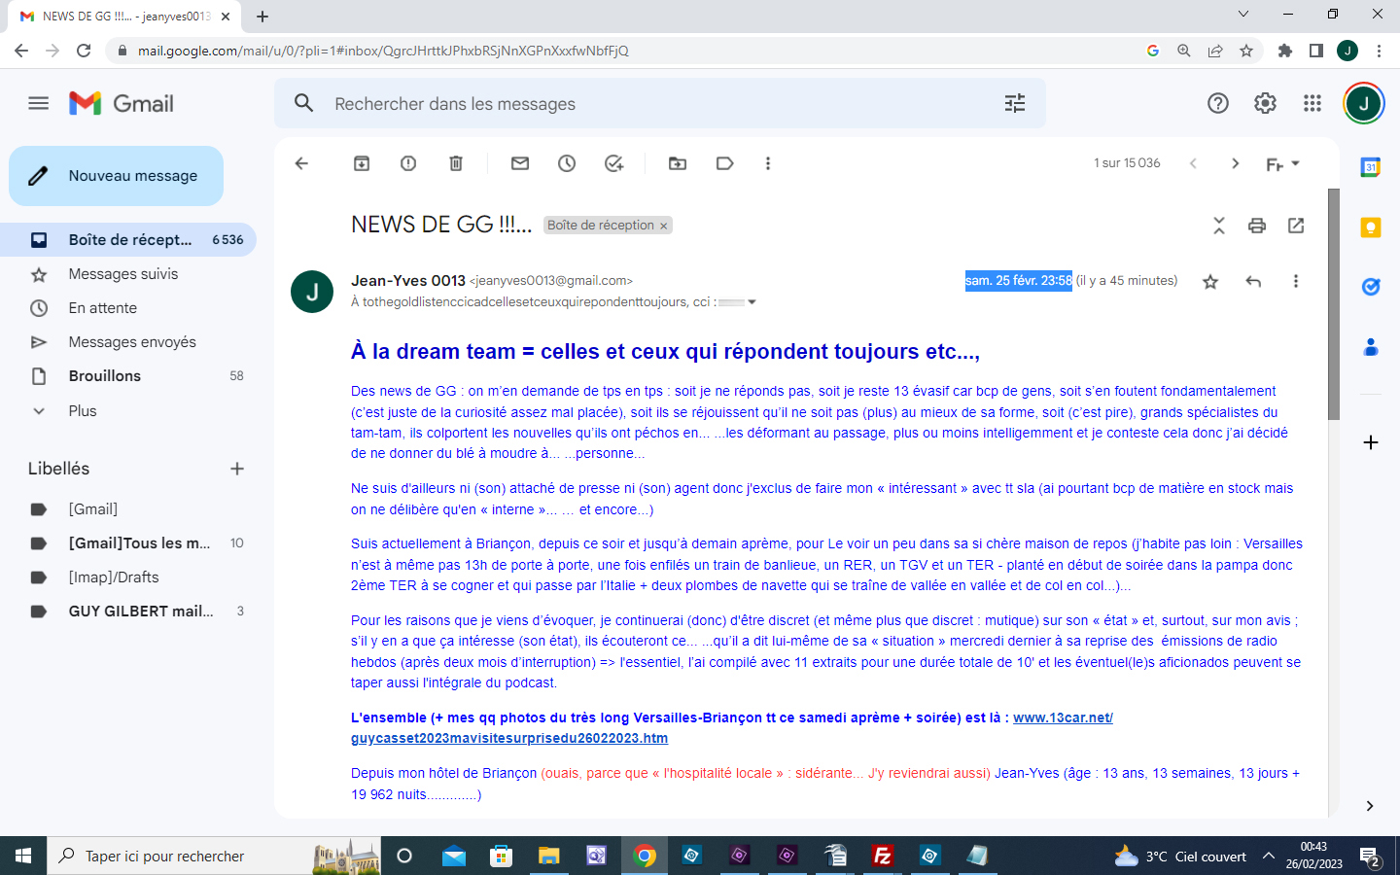The width and height of the screenshot is (1400, 875).
Task: Go back to inbox arrow
Action: tap(301, 163)
